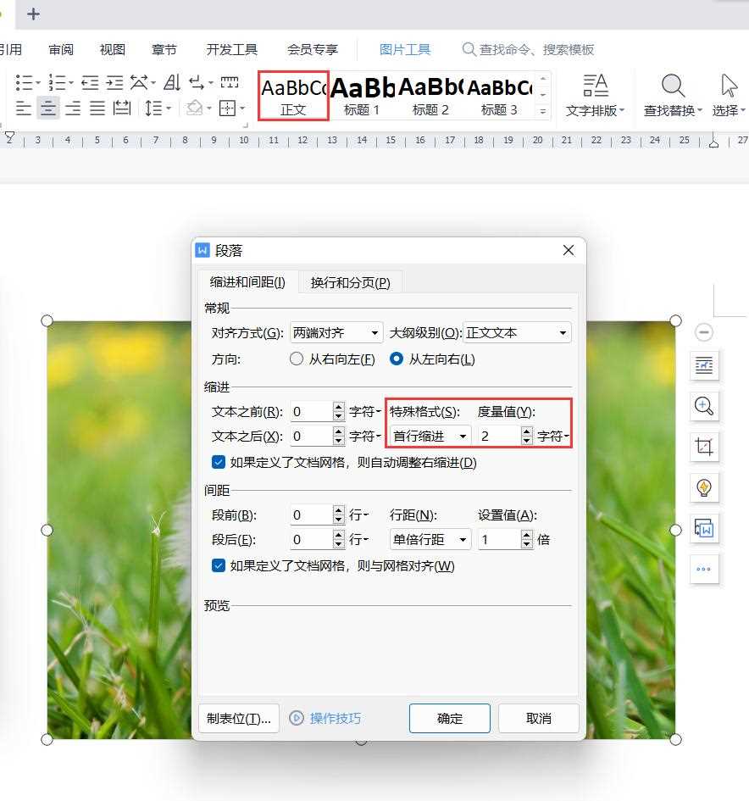Image resolution: width=749 pixels, height=801 pixels.
Task: Center align the paragraph
Action: point(48,108)
